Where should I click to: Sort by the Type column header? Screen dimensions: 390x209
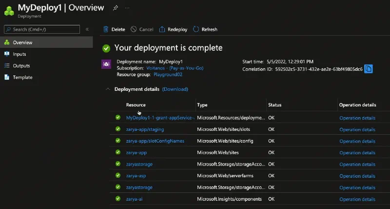coord(202,105)
